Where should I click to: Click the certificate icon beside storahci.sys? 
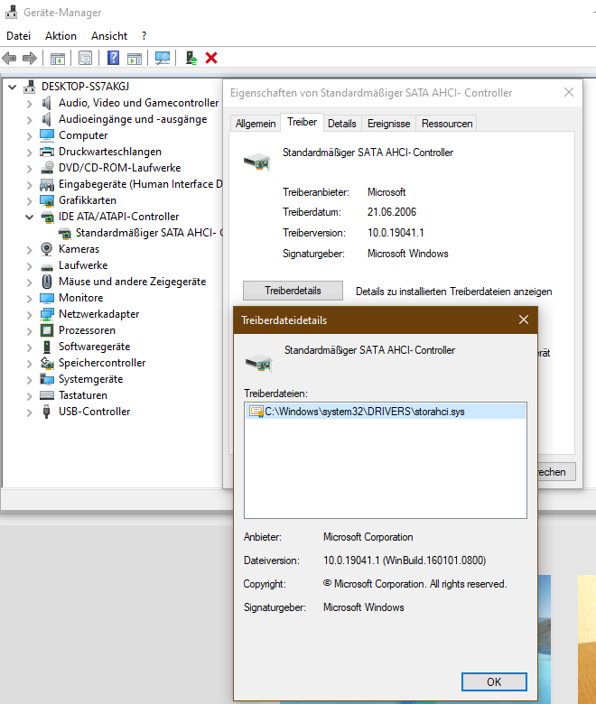(256, 412)
